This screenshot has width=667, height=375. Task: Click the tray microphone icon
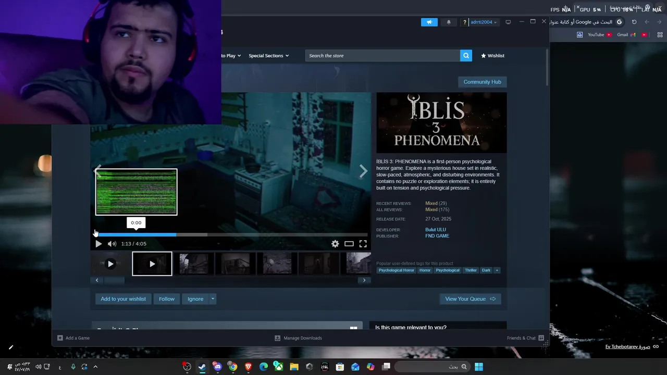[73, 367]
